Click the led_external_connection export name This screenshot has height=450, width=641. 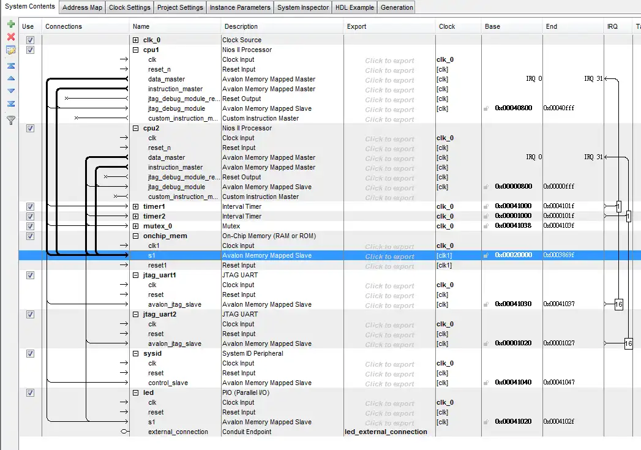tap(386, 432)
